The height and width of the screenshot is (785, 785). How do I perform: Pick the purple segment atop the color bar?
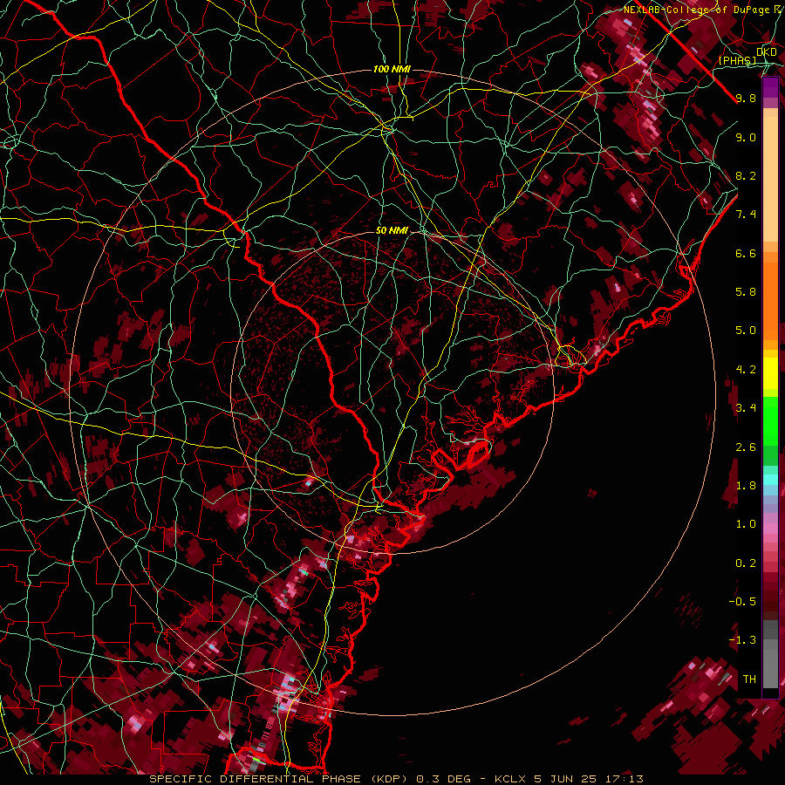point(770,87)
